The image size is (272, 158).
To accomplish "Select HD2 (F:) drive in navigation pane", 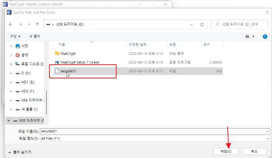I will click(28, 91).
